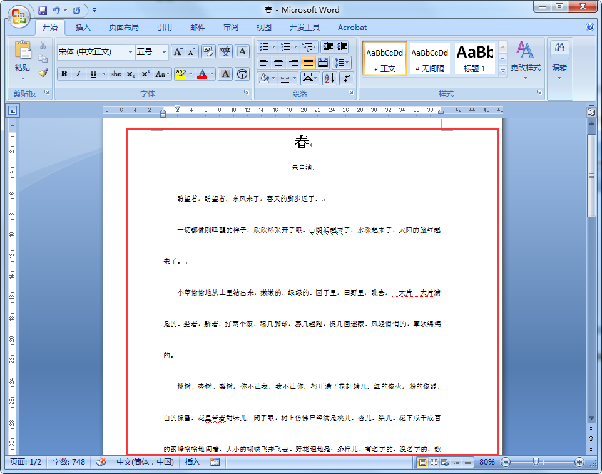Viewport: 602px width, 474px height.
Task: Sort text with A-Z icon
Action: [329, 78]
